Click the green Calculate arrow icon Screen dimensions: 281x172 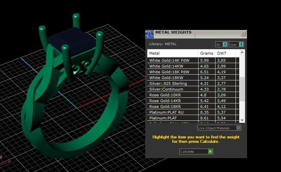[x=210, y=151]
